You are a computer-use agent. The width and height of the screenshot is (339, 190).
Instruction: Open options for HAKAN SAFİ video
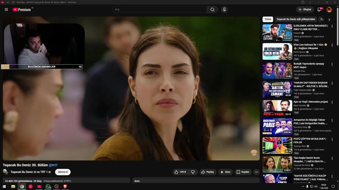[332, 83]
